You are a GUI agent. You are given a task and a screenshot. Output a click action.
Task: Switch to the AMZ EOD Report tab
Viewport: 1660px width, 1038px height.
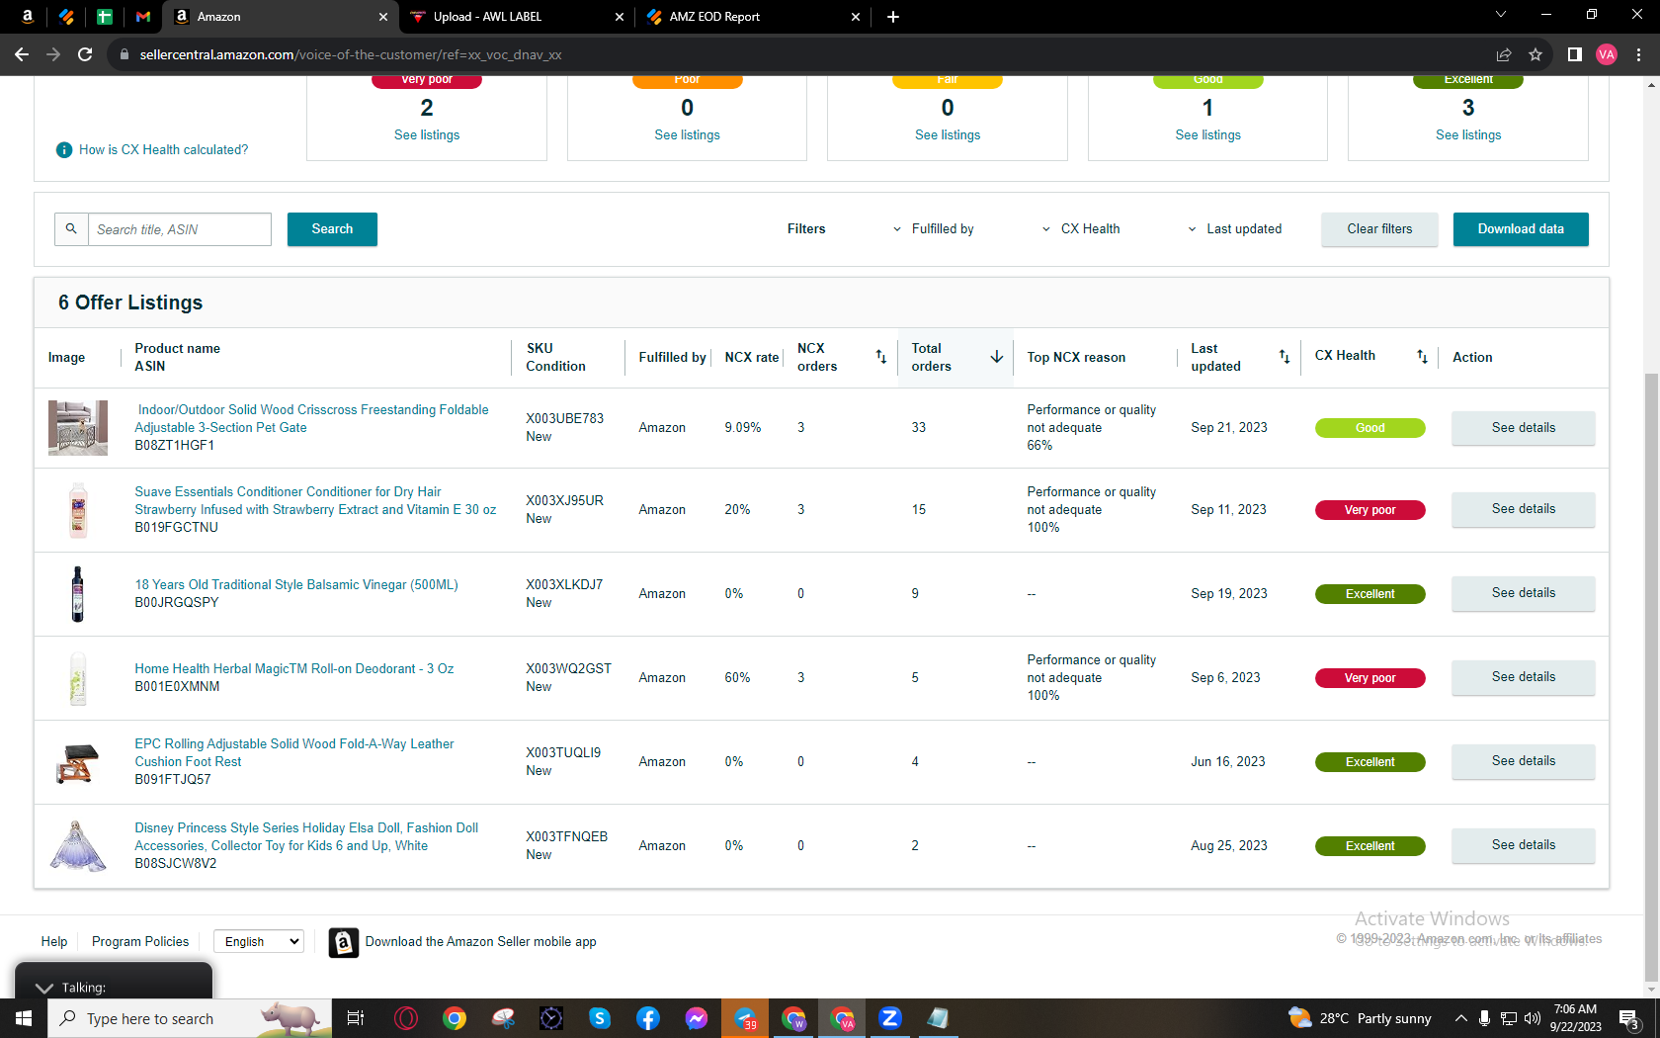pyautogui.click(x=751, y=17)
